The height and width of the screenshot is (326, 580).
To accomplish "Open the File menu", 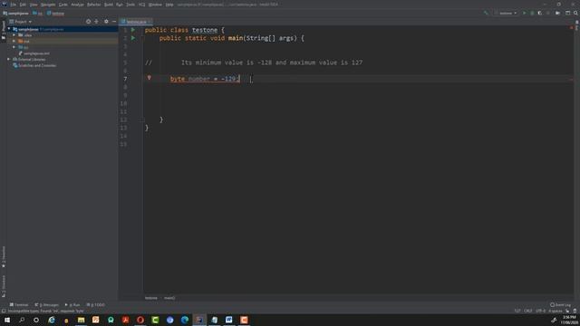I will [13, 5].
